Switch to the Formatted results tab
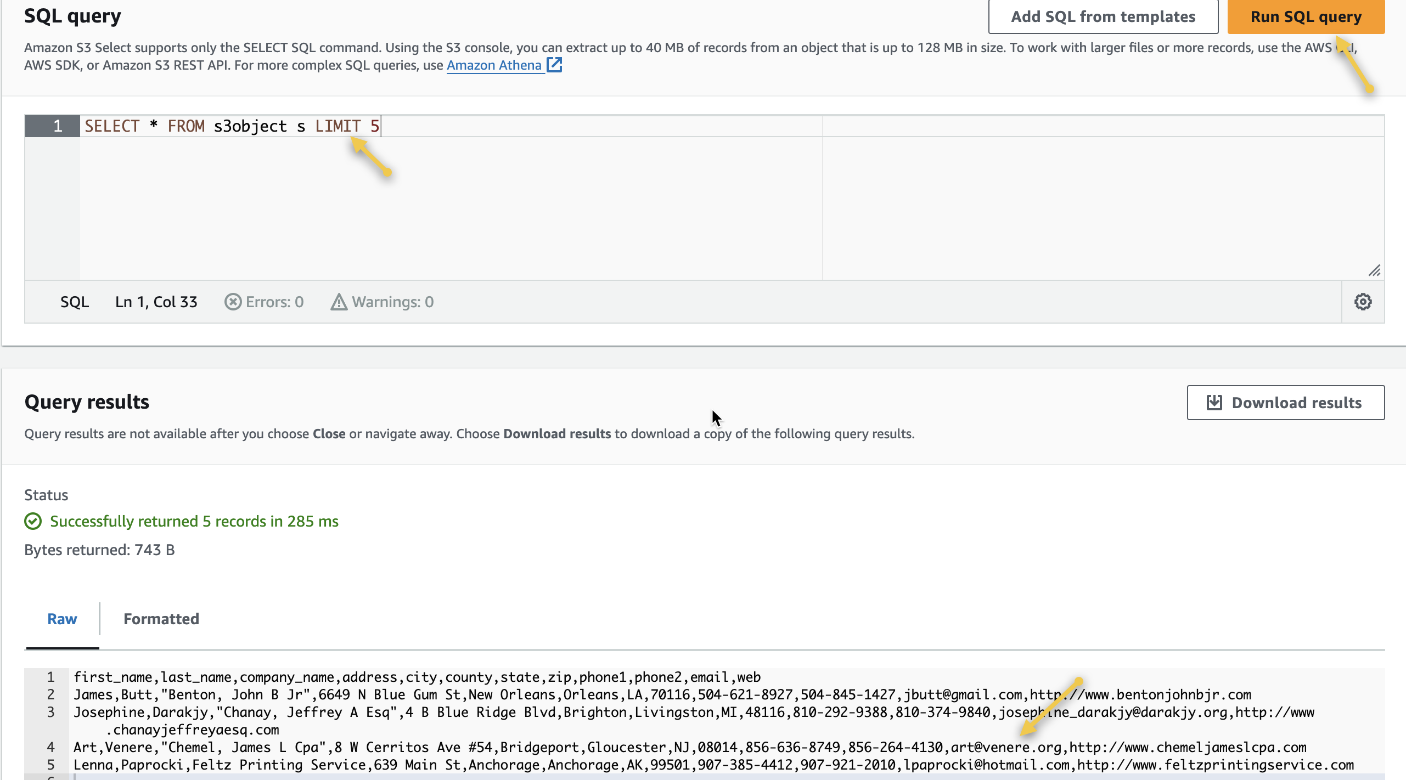The width and height of the screenshot is (1406, 780). coord(161,619)
